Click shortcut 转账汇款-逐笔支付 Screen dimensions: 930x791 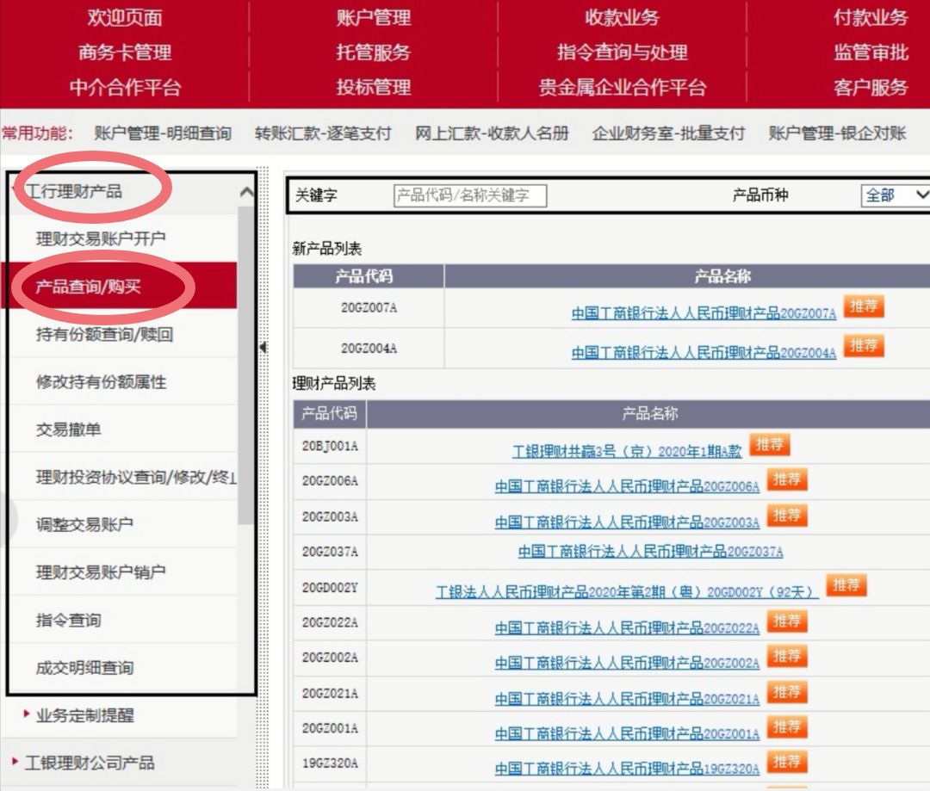tap(323, 133)
